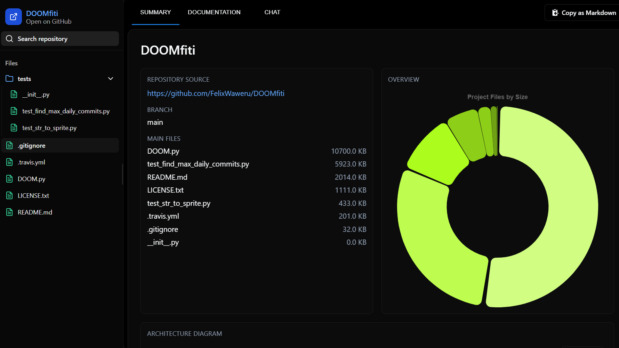Select __init__.py in the file tree
The height and width of the screenshot is (348, 619).
(x=36, y=94)
